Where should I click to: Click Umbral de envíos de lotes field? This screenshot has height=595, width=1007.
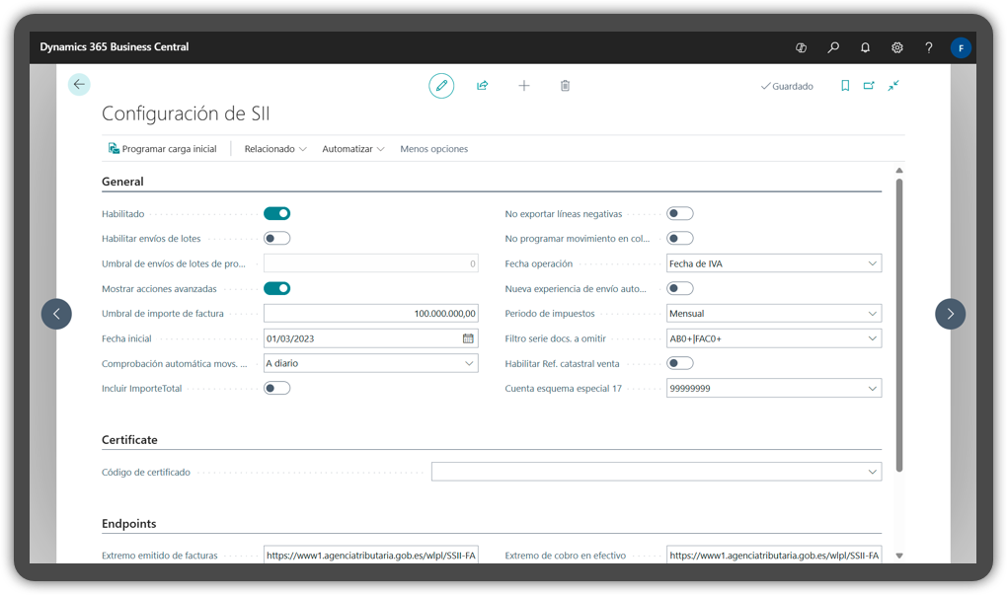click(370, 263)
